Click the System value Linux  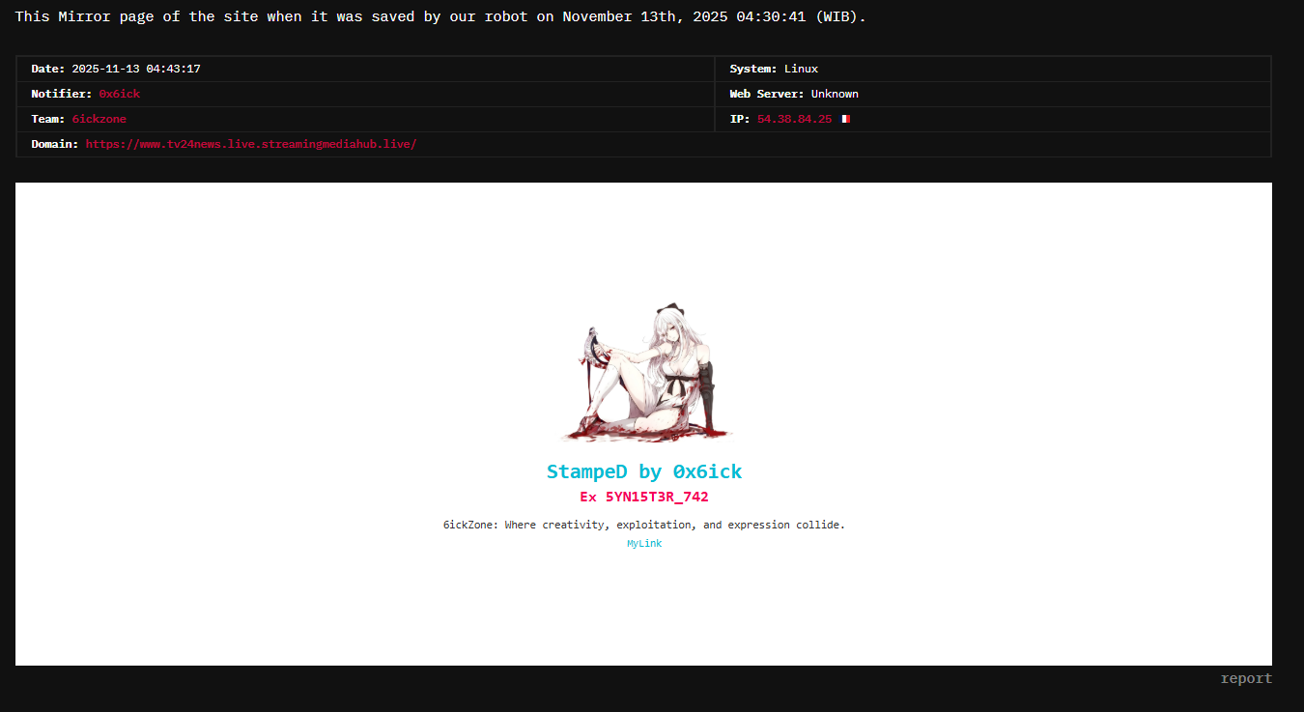pos(801,69)
